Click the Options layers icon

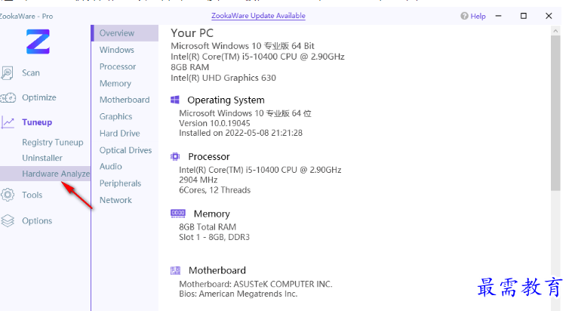[8, 220]
